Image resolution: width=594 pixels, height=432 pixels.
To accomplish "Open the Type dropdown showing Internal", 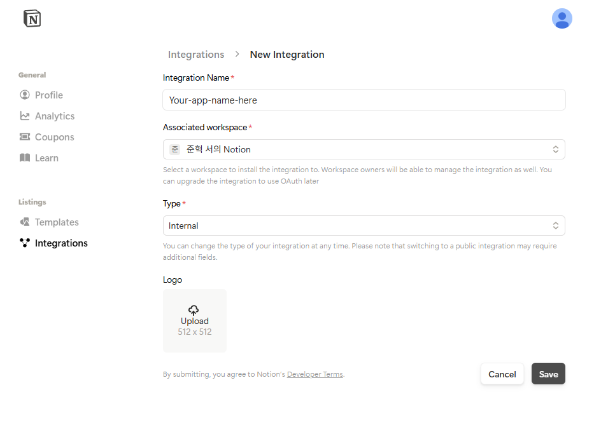I will [364, 226].
